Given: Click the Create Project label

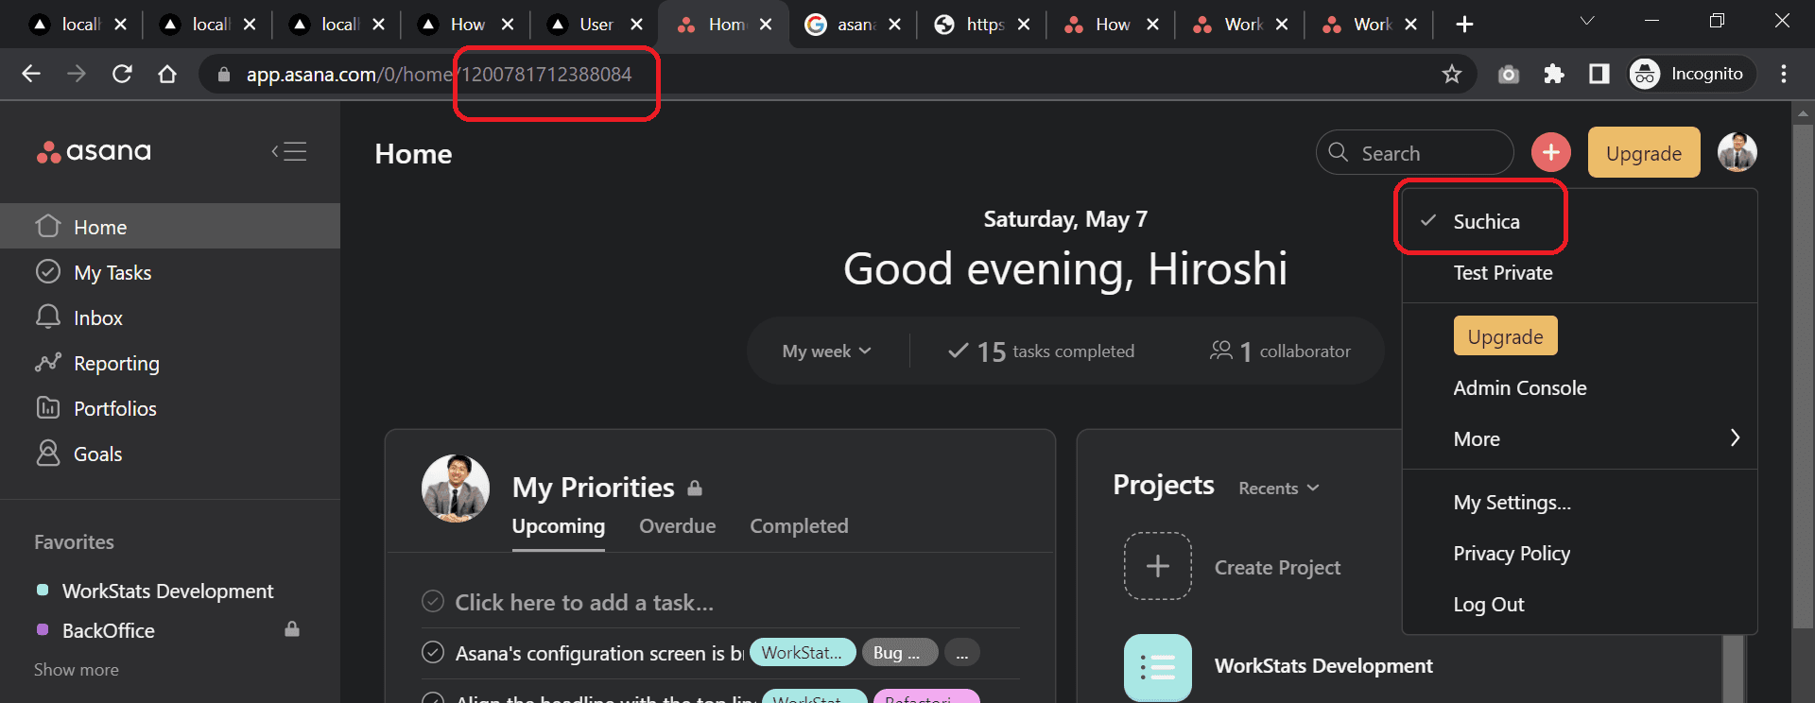Looking at the screenshot, I should [1277, 567].
